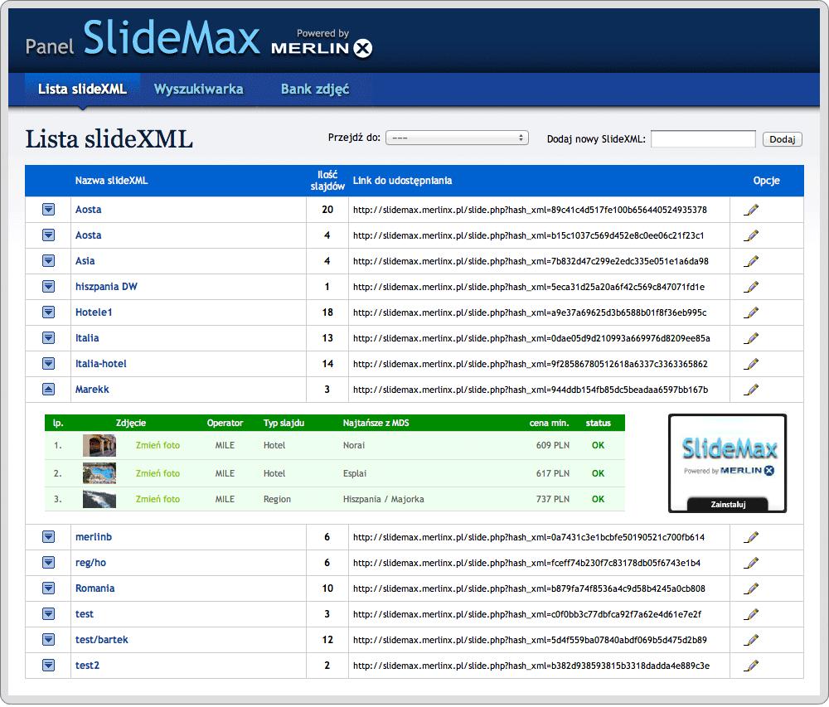
Task: Open the Italia-hotel name link
Action: pos(100,364)
